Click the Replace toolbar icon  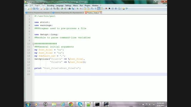[73, 9]
